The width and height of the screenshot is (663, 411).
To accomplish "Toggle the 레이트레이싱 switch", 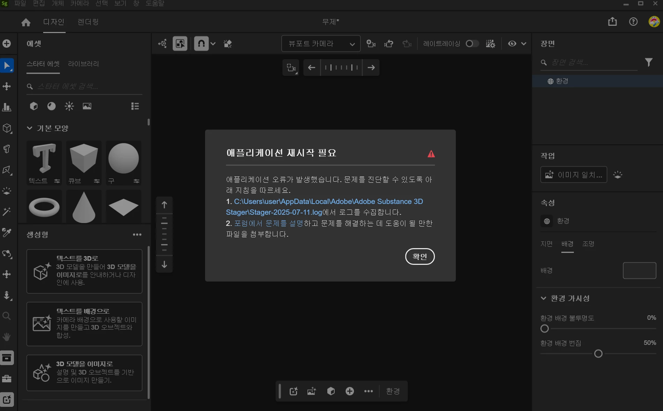I will click(472, 44).
